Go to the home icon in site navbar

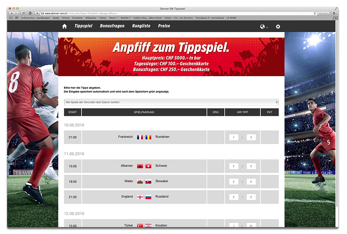coord(65,26)
